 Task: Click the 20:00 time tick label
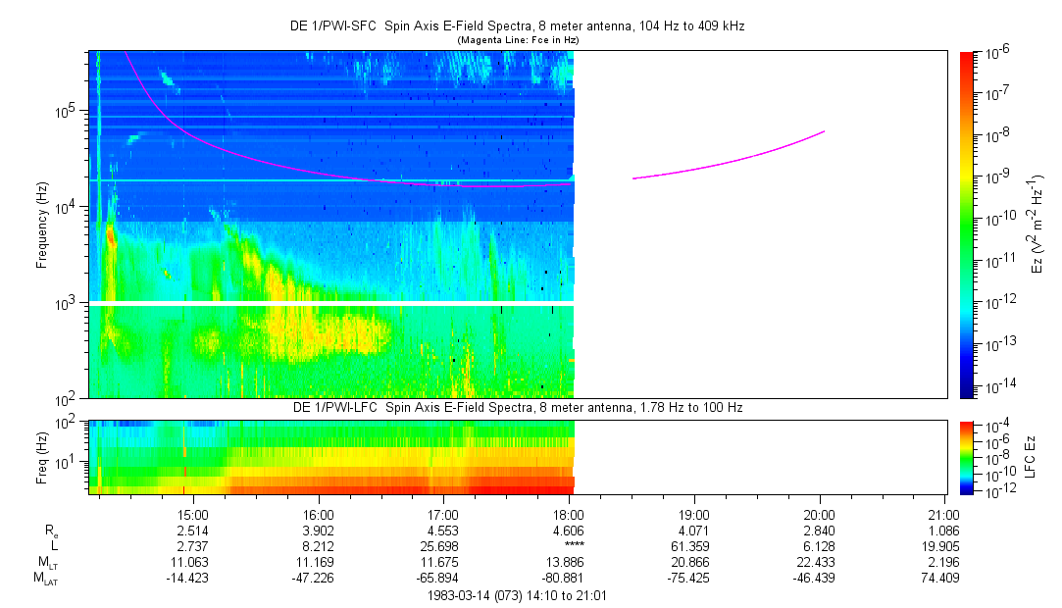(x=819, y=514)
